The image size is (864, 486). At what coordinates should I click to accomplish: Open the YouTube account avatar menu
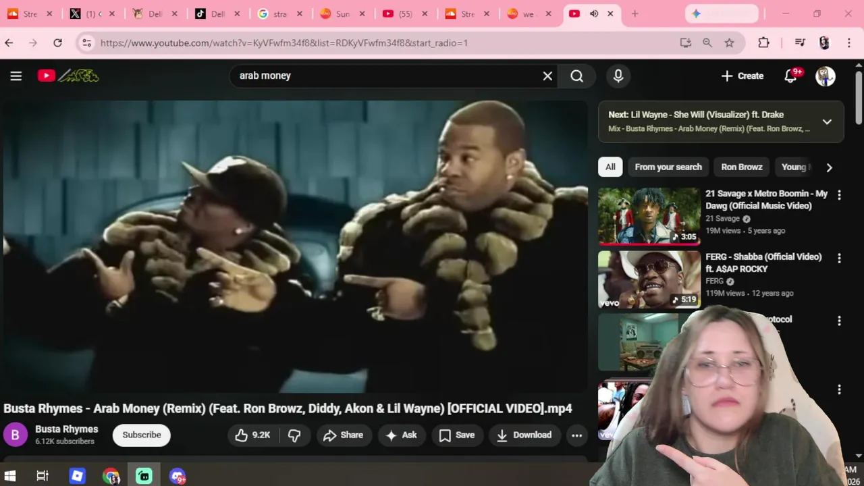(x=825, y=76)
